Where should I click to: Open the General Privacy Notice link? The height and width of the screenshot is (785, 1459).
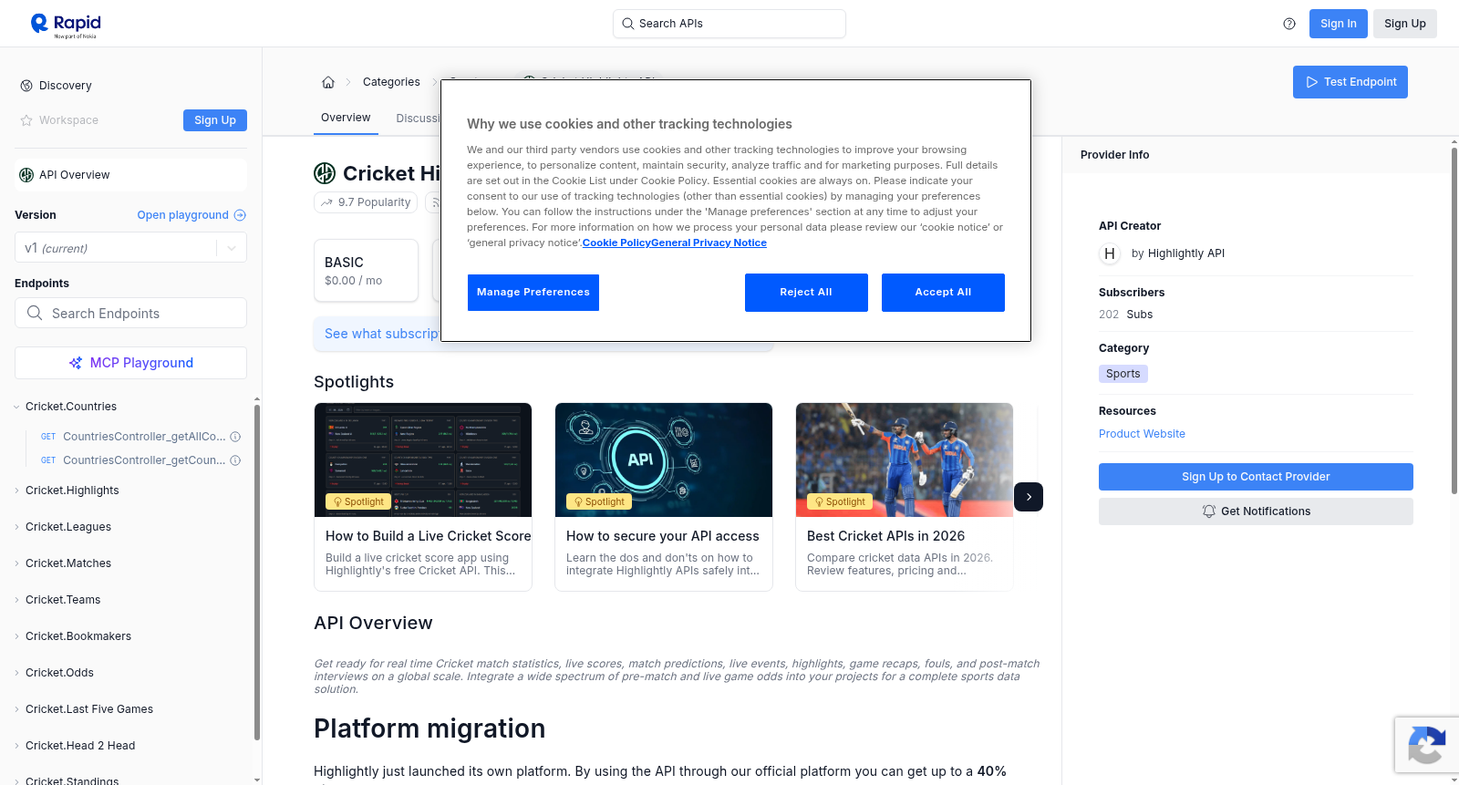(x=709, y=243)
